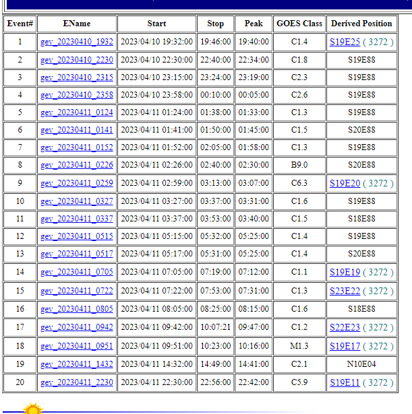412x414 pixels.
Task: Select start time 2023/04/11 02:59:00
Action: click(156, 183)
